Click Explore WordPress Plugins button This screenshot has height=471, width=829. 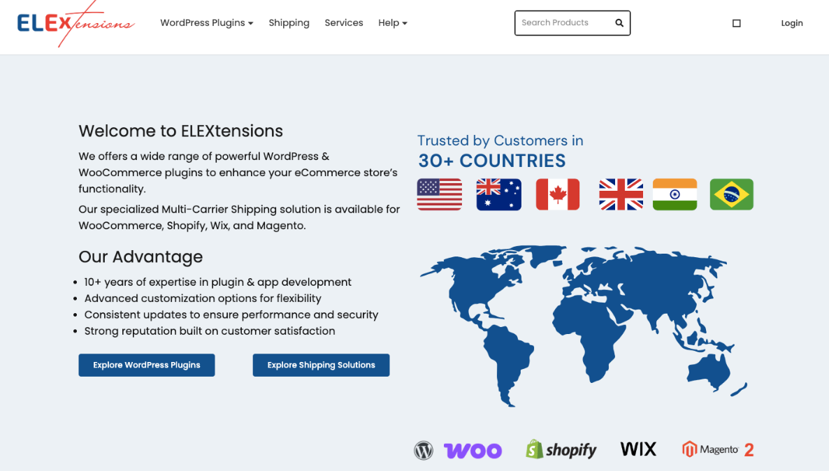click(x=146, y=365)
